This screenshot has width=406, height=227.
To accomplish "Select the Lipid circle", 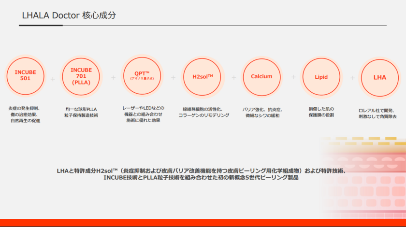I will pos(321,76).
